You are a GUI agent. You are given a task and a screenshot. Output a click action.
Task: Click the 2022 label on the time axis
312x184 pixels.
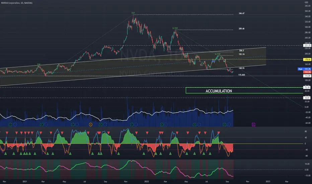point(146,181)
